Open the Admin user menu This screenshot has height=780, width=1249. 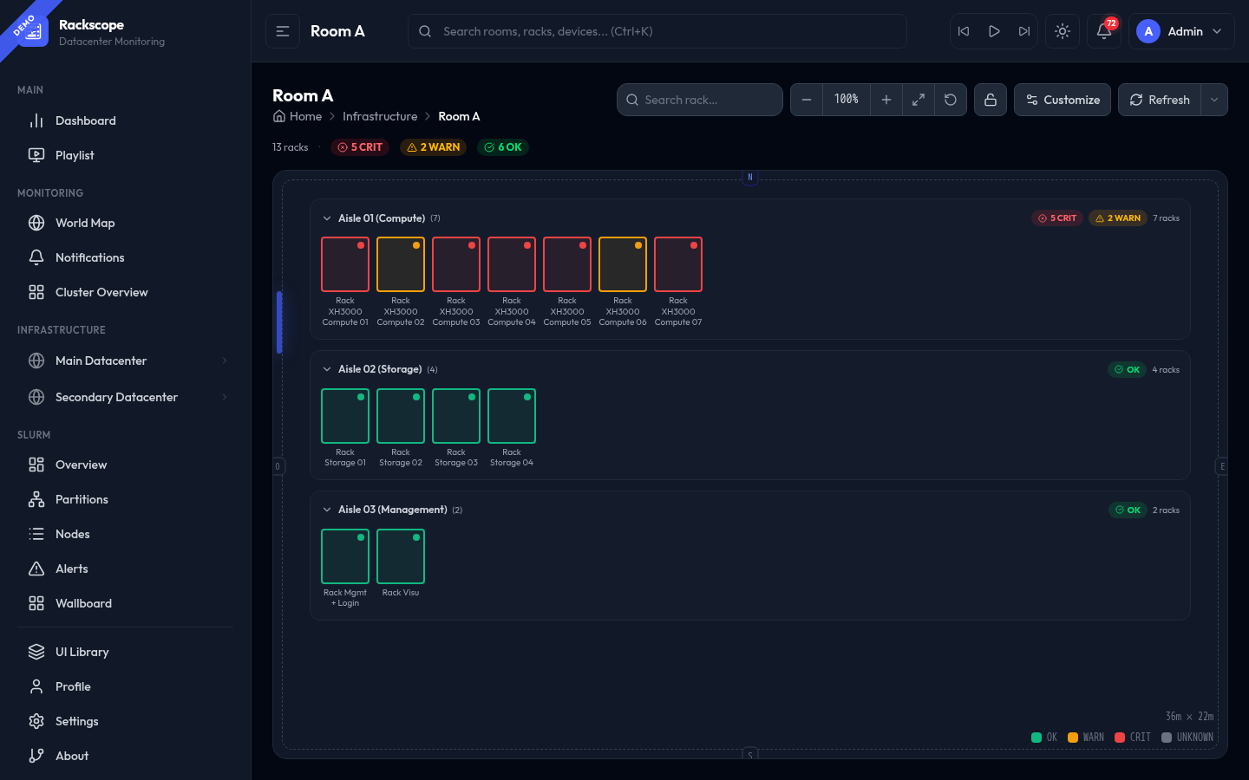click(x=1180, y=31)
